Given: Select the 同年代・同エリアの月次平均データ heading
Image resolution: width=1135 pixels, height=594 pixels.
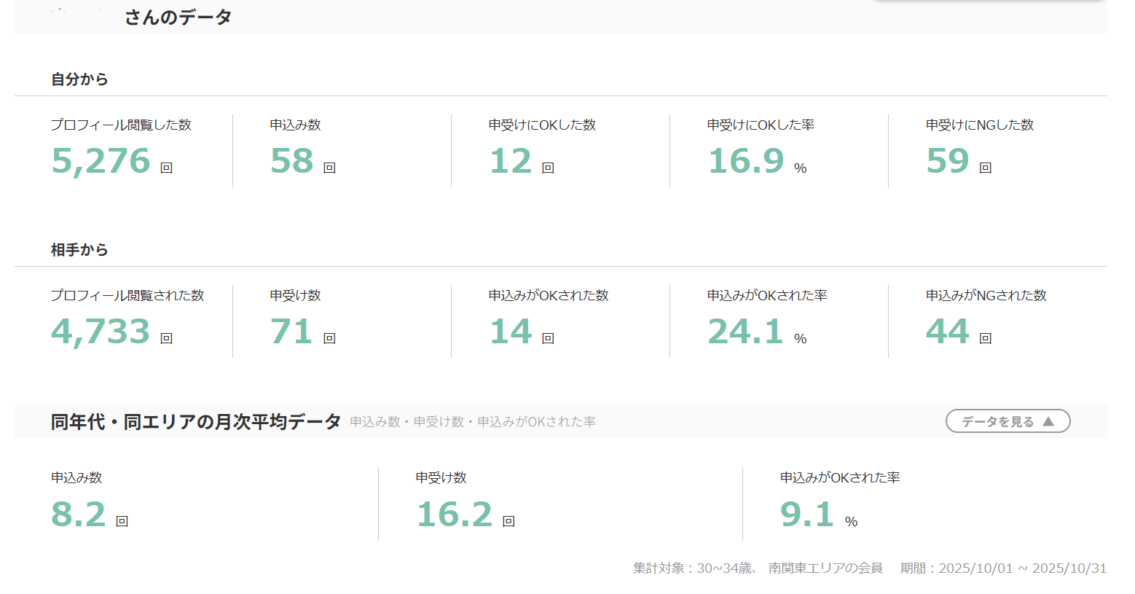Looking at the screenshot, I should 196,421.
